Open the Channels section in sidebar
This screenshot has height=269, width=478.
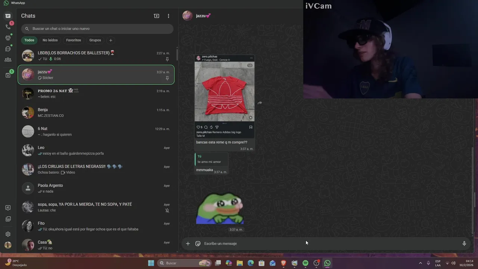point(8,49)
